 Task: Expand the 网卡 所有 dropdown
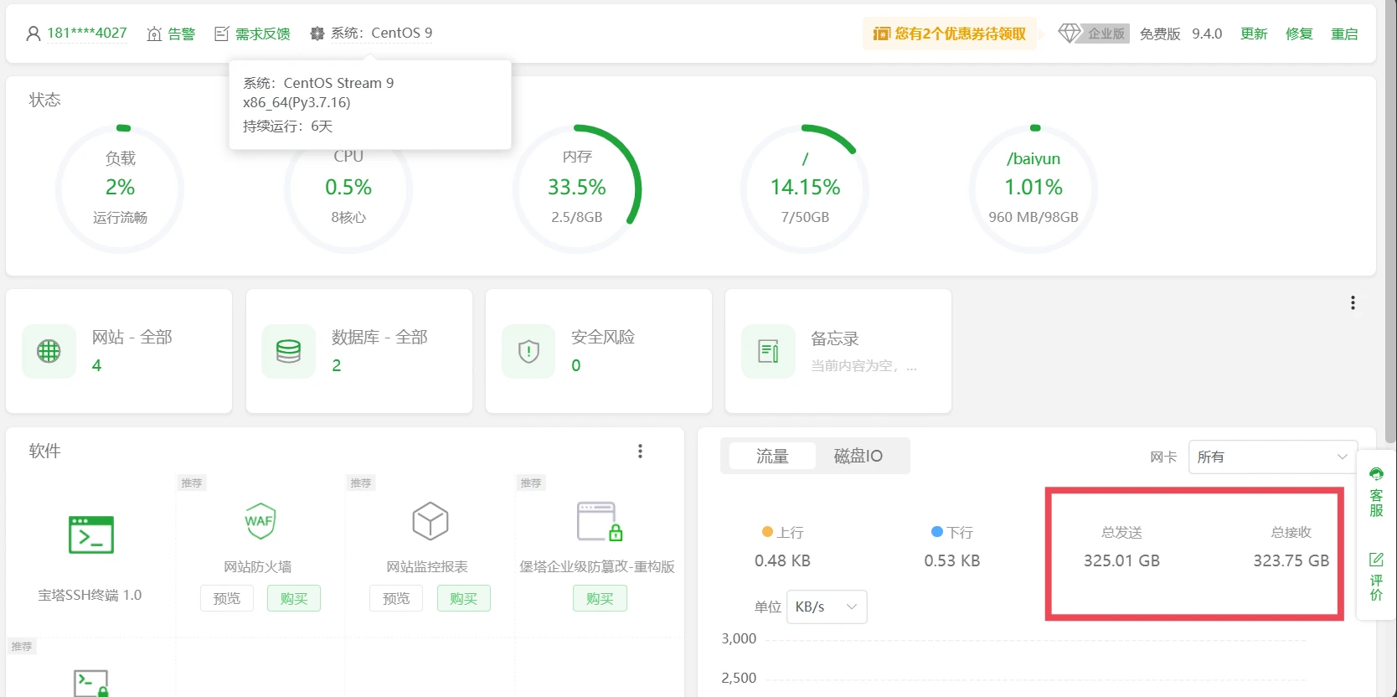coord(1271,457)
